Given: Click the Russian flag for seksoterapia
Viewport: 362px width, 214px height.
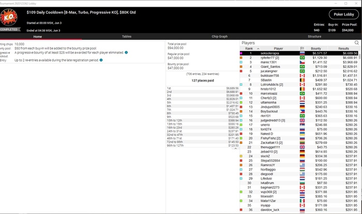Looking at the screenshot, I should click(302, 53).
